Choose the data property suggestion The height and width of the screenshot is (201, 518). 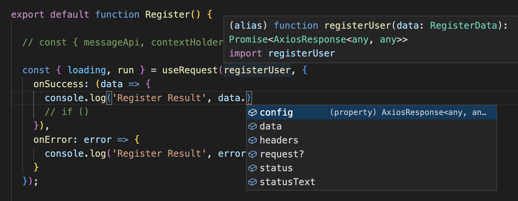pos(271,126)
